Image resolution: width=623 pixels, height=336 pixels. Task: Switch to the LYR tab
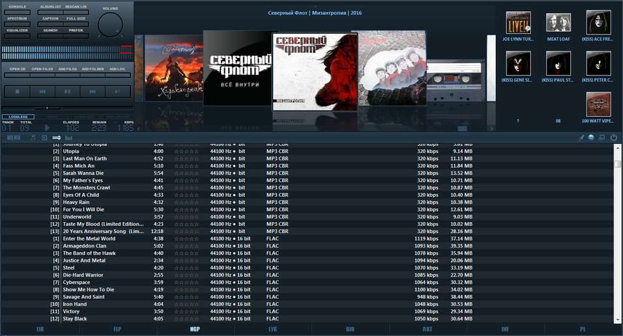click(x=272, y=329)
